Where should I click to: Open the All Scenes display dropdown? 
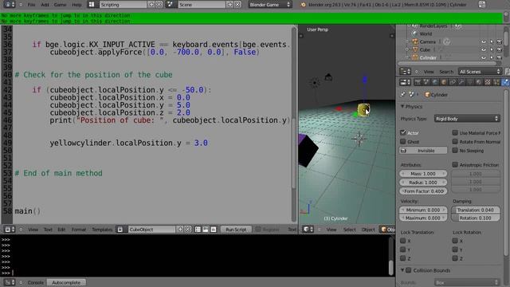coord(480,72)
